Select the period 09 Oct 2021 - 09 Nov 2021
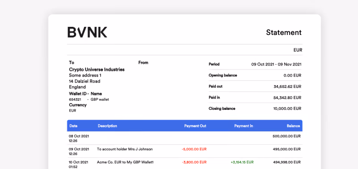This screenshot has height=169, width=358. [276, 64]
